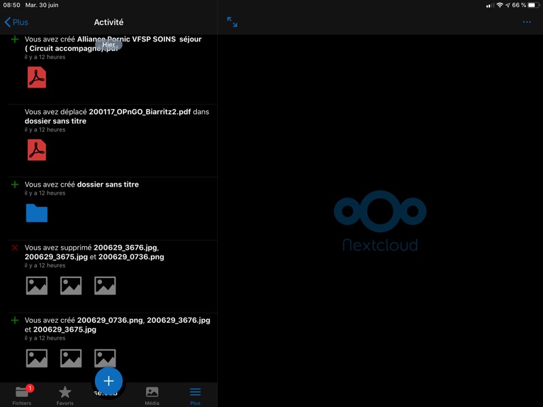
Task: Tap second image thumbnail under deleted files
Action: 71,286
